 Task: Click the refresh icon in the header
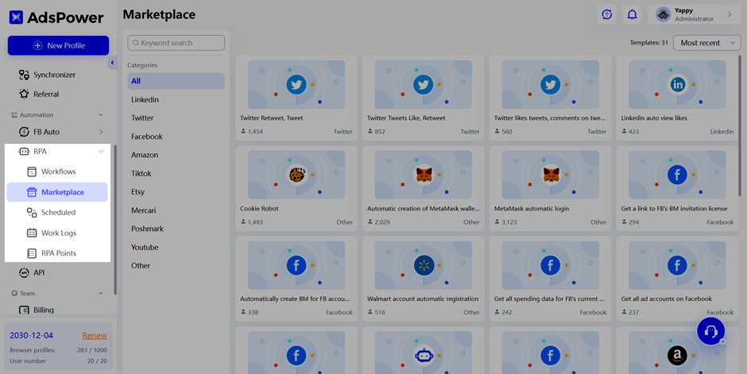[x=607, y=15]
